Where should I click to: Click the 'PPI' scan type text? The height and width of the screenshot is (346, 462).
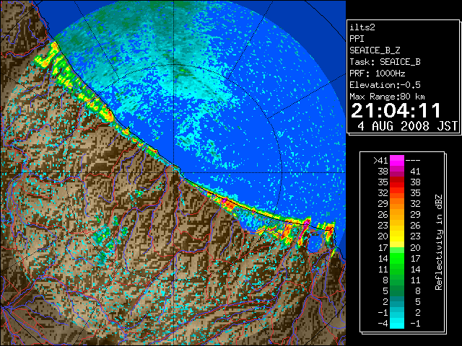357,39
